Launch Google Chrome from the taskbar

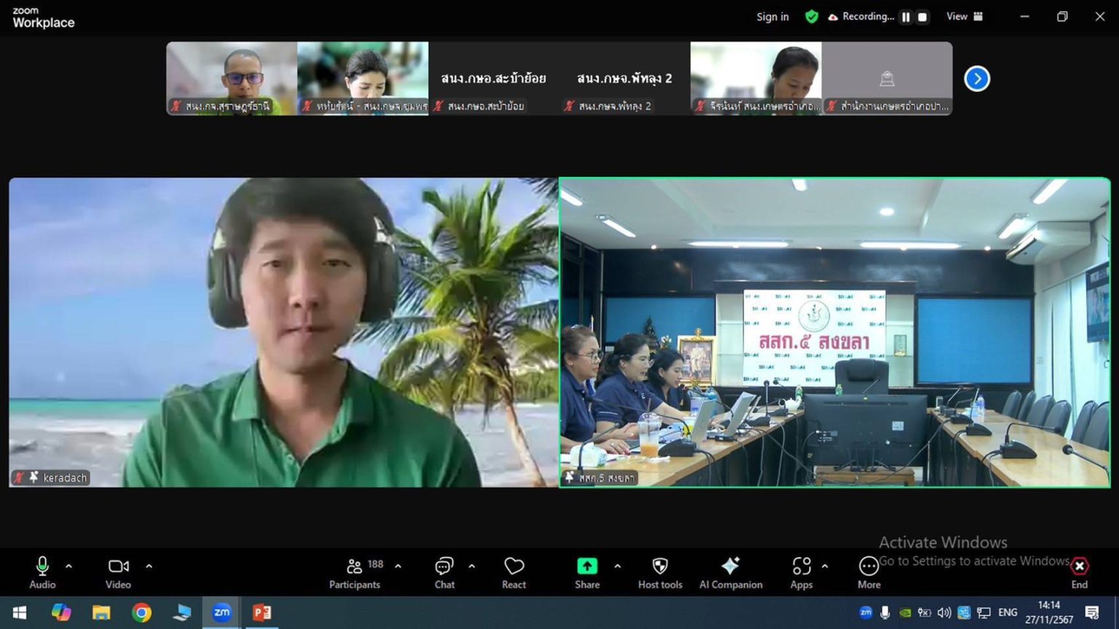pyautogui.click(x=141, y=613)
